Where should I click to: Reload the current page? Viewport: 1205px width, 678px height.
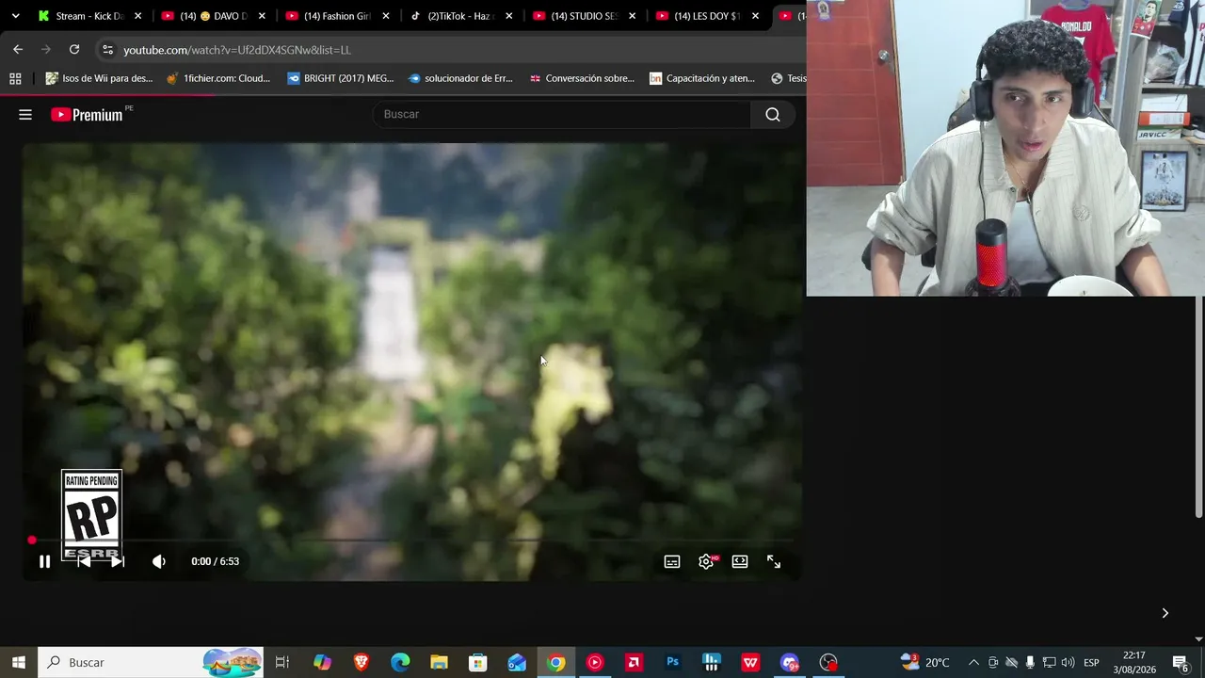74,49
